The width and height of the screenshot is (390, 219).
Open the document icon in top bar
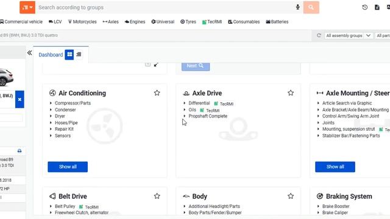[377, 7]
